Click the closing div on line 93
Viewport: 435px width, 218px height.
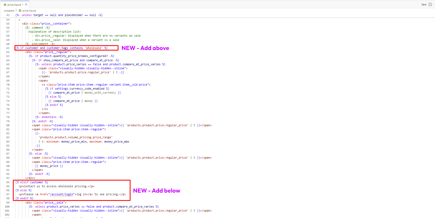[x=30, y=178]
